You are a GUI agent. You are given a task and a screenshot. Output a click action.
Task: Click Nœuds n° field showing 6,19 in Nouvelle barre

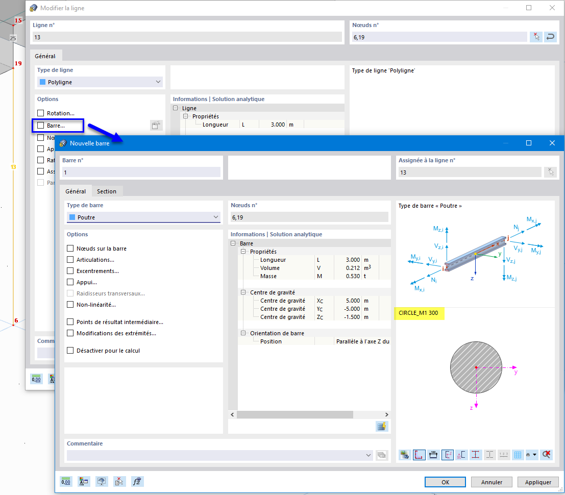click(309, 217)
